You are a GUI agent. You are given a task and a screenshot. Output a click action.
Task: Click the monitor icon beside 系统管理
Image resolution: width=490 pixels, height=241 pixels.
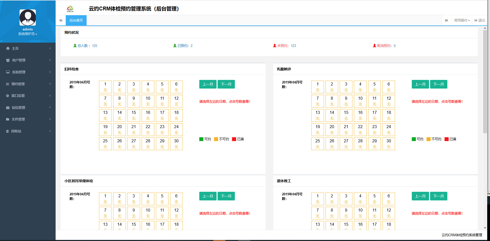pyautogui.click(x=8, y=72)
